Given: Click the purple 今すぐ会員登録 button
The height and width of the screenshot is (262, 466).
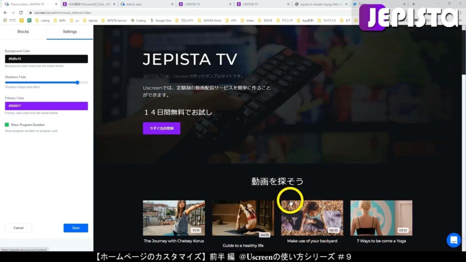Looking at the screenshot, I should click(162, 128).
